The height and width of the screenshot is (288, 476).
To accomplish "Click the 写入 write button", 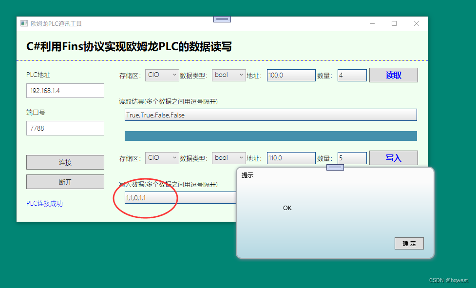I will coord(394,158).
